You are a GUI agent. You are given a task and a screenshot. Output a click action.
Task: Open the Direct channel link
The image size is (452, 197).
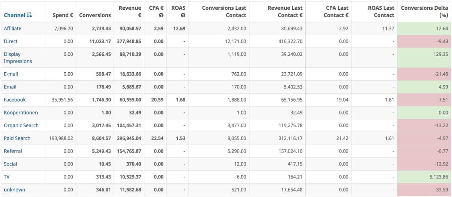coord(10,42)
